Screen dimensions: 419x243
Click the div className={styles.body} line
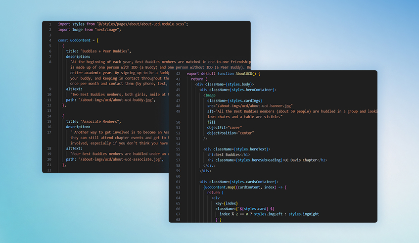pos(225,85)
